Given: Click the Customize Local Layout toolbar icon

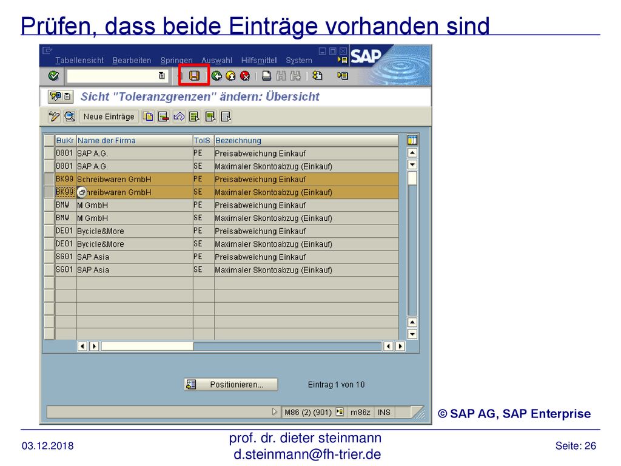Looking at the screenshot, I should tap(343, 75).
